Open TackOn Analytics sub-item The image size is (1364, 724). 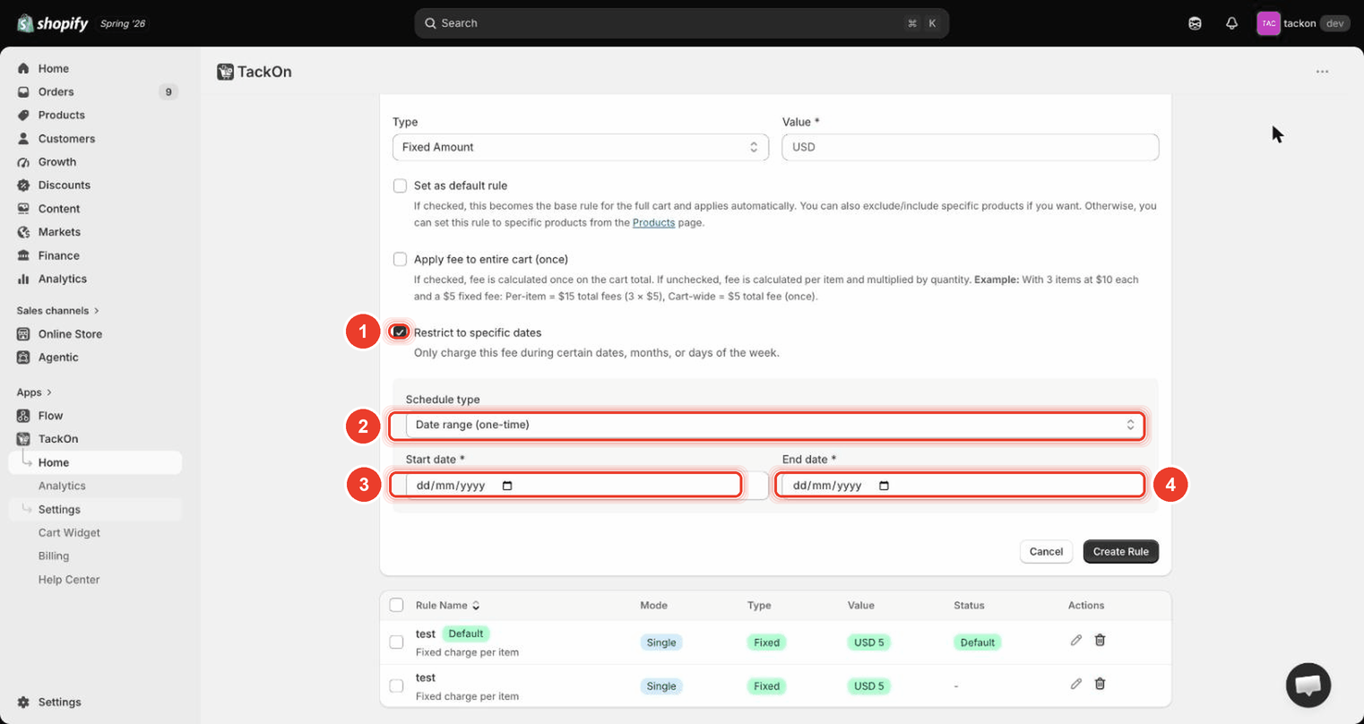(62, 486)
